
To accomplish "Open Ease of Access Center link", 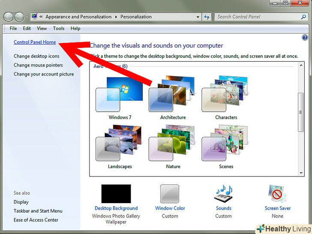I will pyautogui.click(x=36, y=220).
